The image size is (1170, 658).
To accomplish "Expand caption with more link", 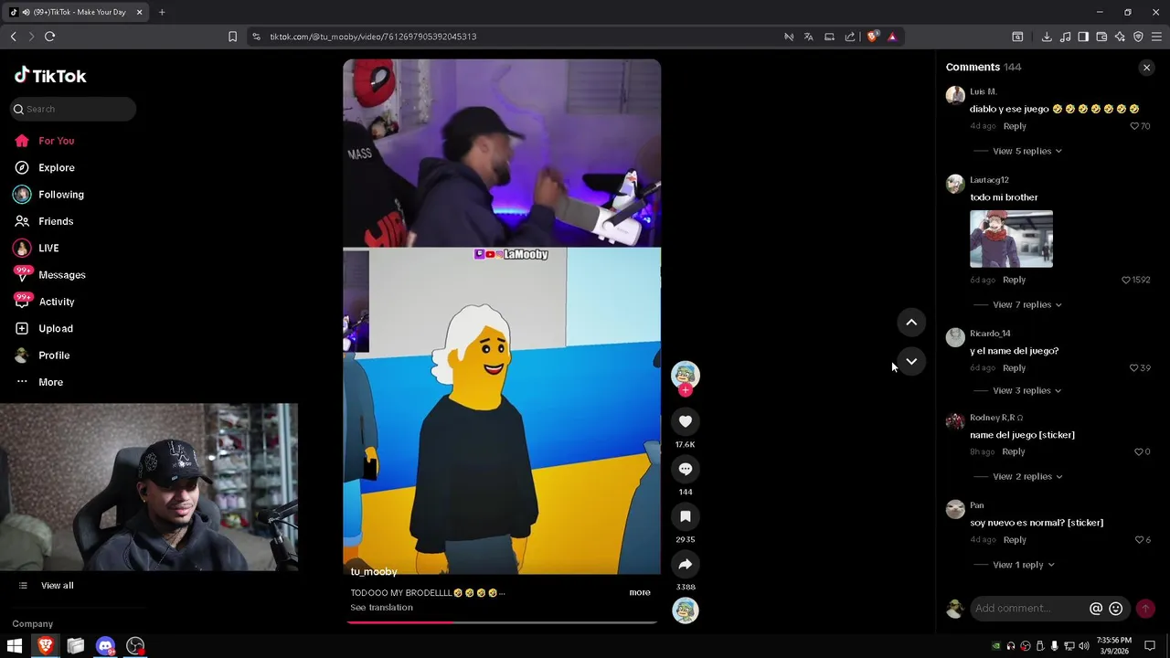I will (x=640, y=592).
